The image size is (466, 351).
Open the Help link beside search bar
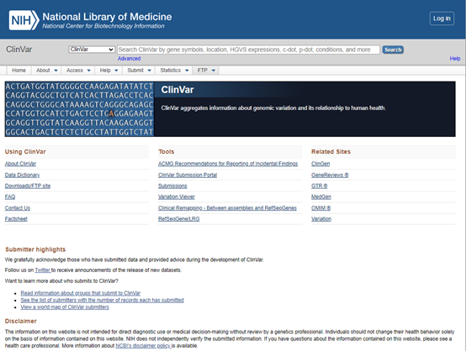[455, 59]
